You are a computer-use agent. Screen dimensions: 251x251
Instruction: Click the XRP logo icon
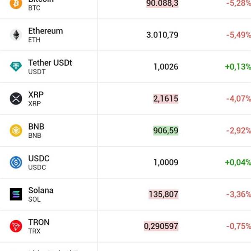click(x=16, y=99)
